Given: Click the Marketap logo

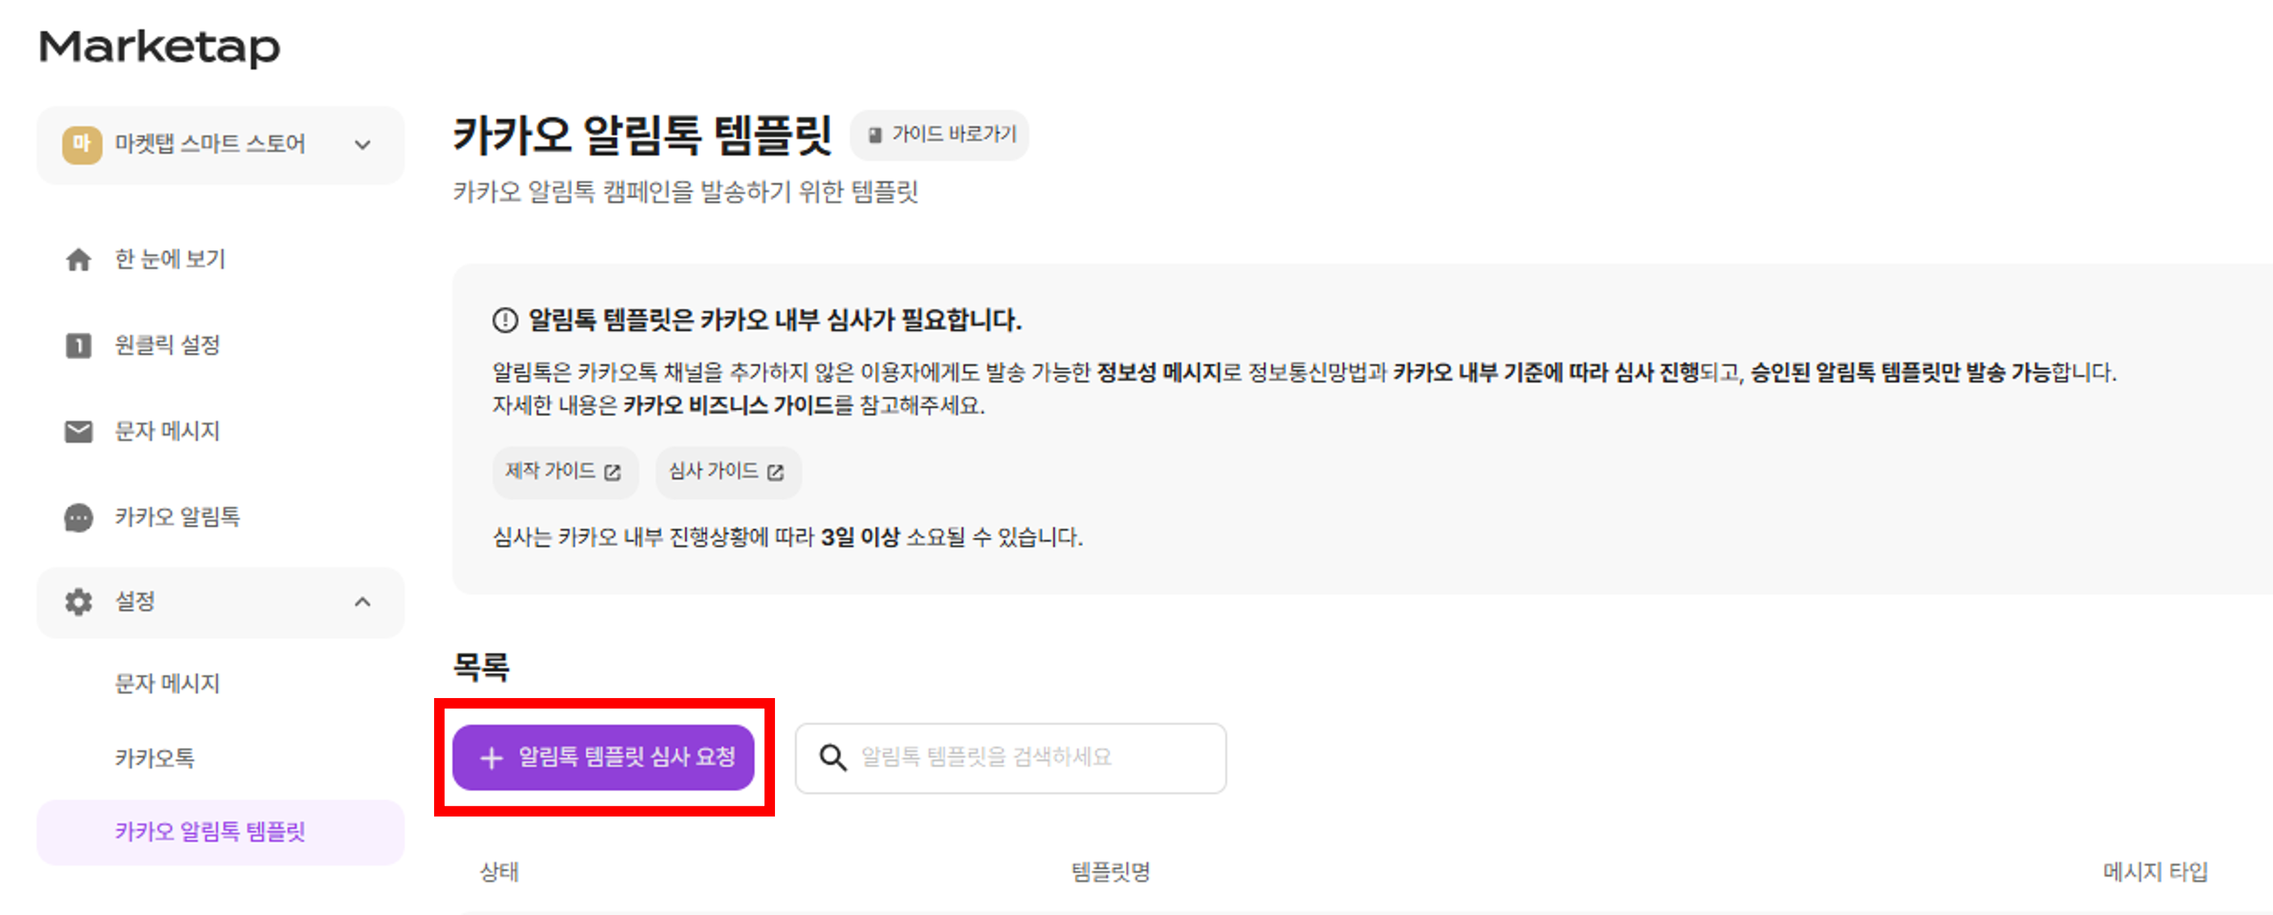Looking at the screenshot, I should click(160, 47).
